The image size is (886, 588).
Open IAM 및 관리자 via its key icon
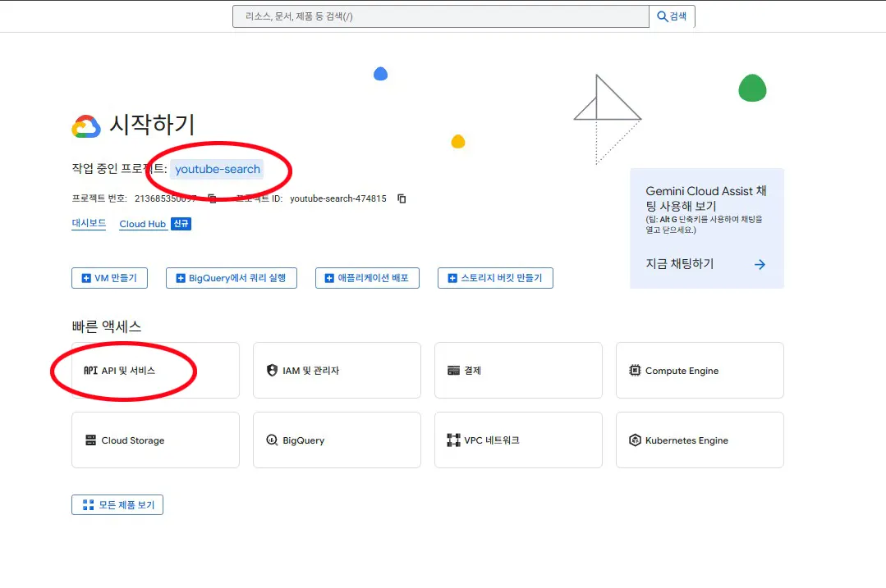pos(272,370)
